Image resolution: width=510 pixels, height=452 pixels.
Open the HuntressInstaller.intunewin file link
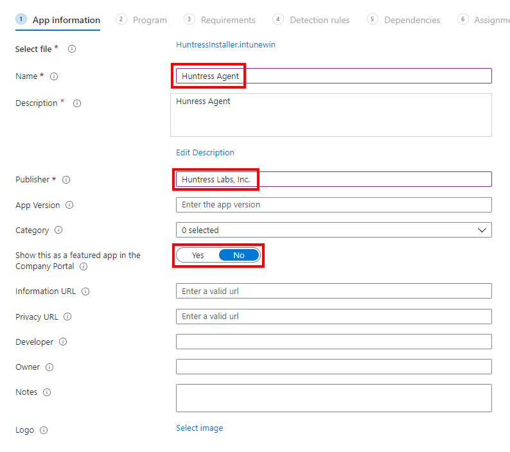225,44
